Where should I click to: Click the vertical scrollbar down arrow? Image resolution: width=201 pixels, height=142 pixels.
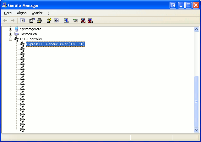tap(196, 130)
